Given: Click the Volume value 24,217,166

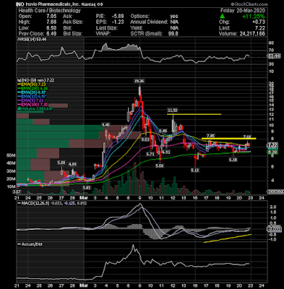Looking at the screenshot, I should [x=252, y=34].
